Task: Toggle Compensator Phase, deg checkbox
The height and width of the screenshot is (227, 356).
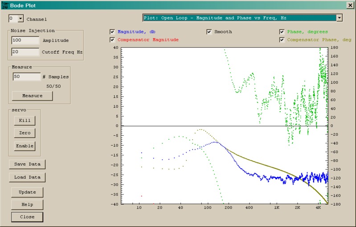Action: (x=282, y=40)
